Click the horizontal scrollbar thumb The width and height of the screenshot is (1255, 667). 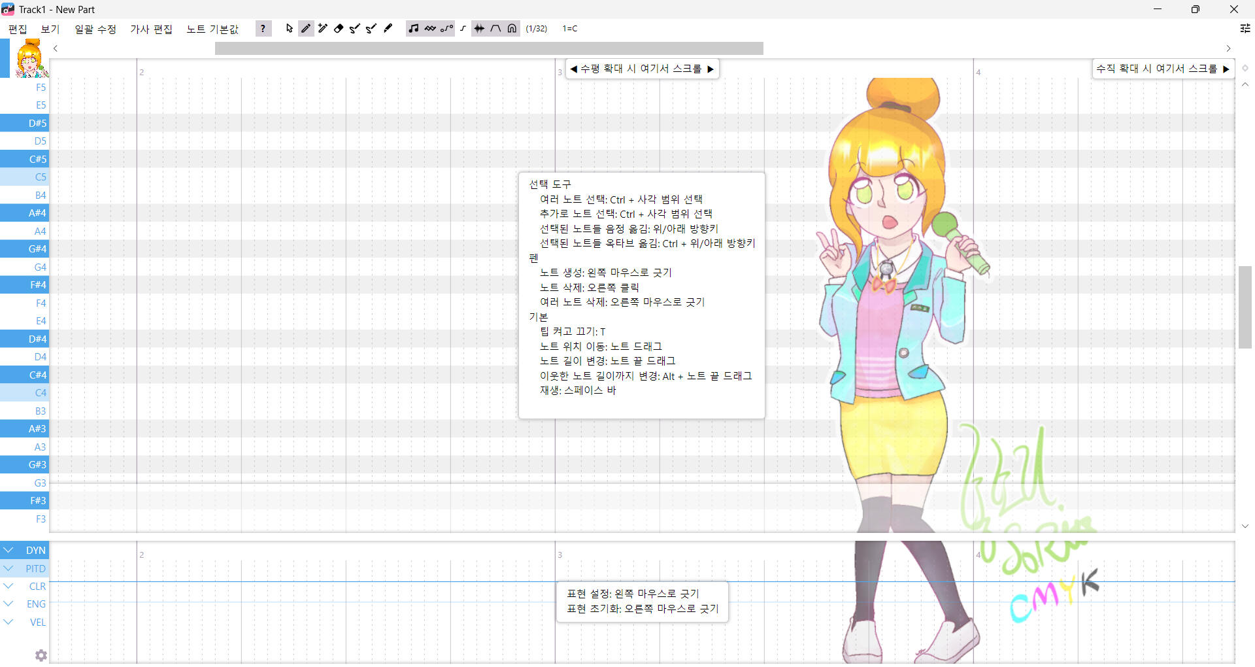(488, 48)
